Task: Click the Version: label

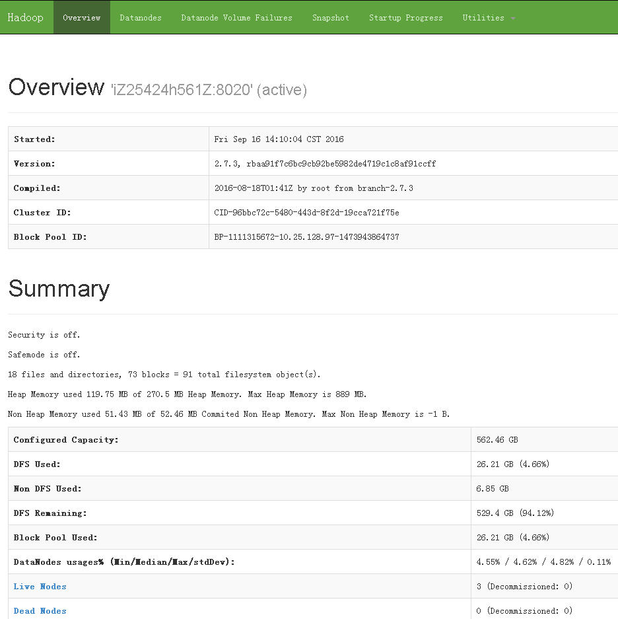Action: coord(34,163)
